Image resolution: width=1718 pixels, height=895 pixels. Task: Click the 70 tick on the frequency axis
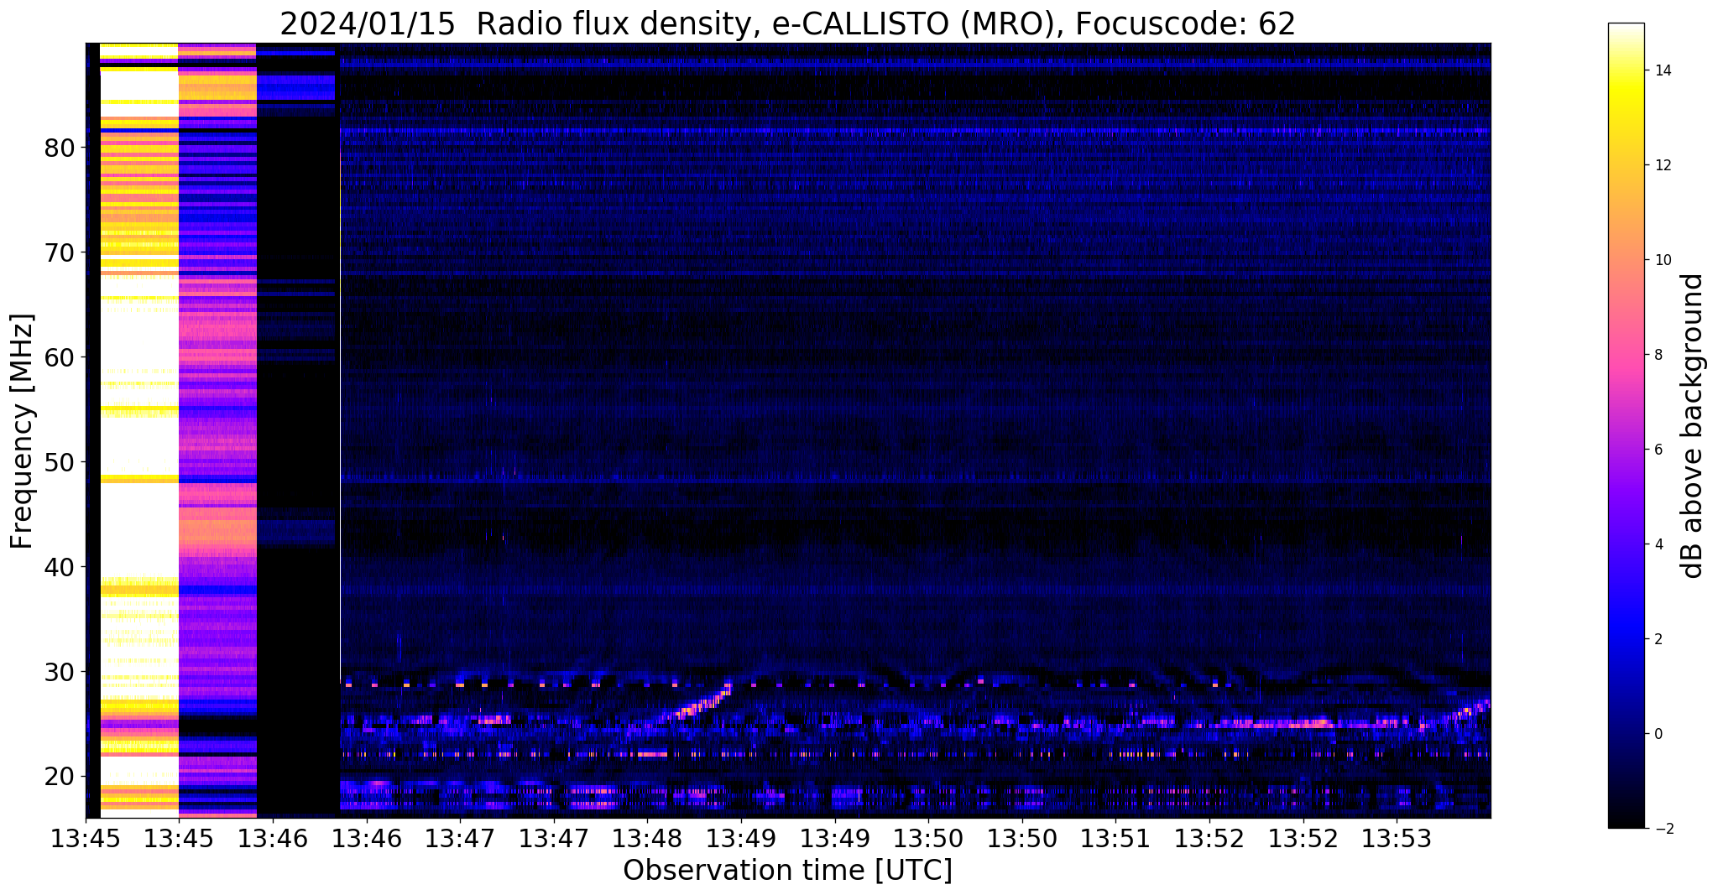click(60, 253)
